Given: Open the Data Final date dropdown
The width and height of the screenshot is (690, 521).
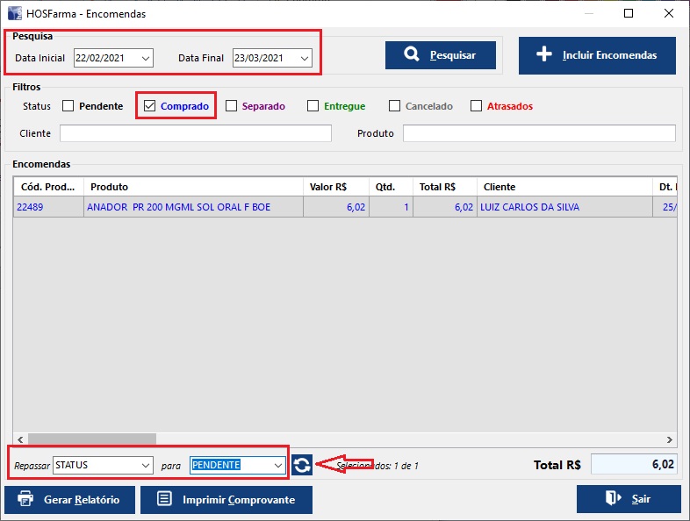Looking at the screenshot, I should (x=304, y=58).
